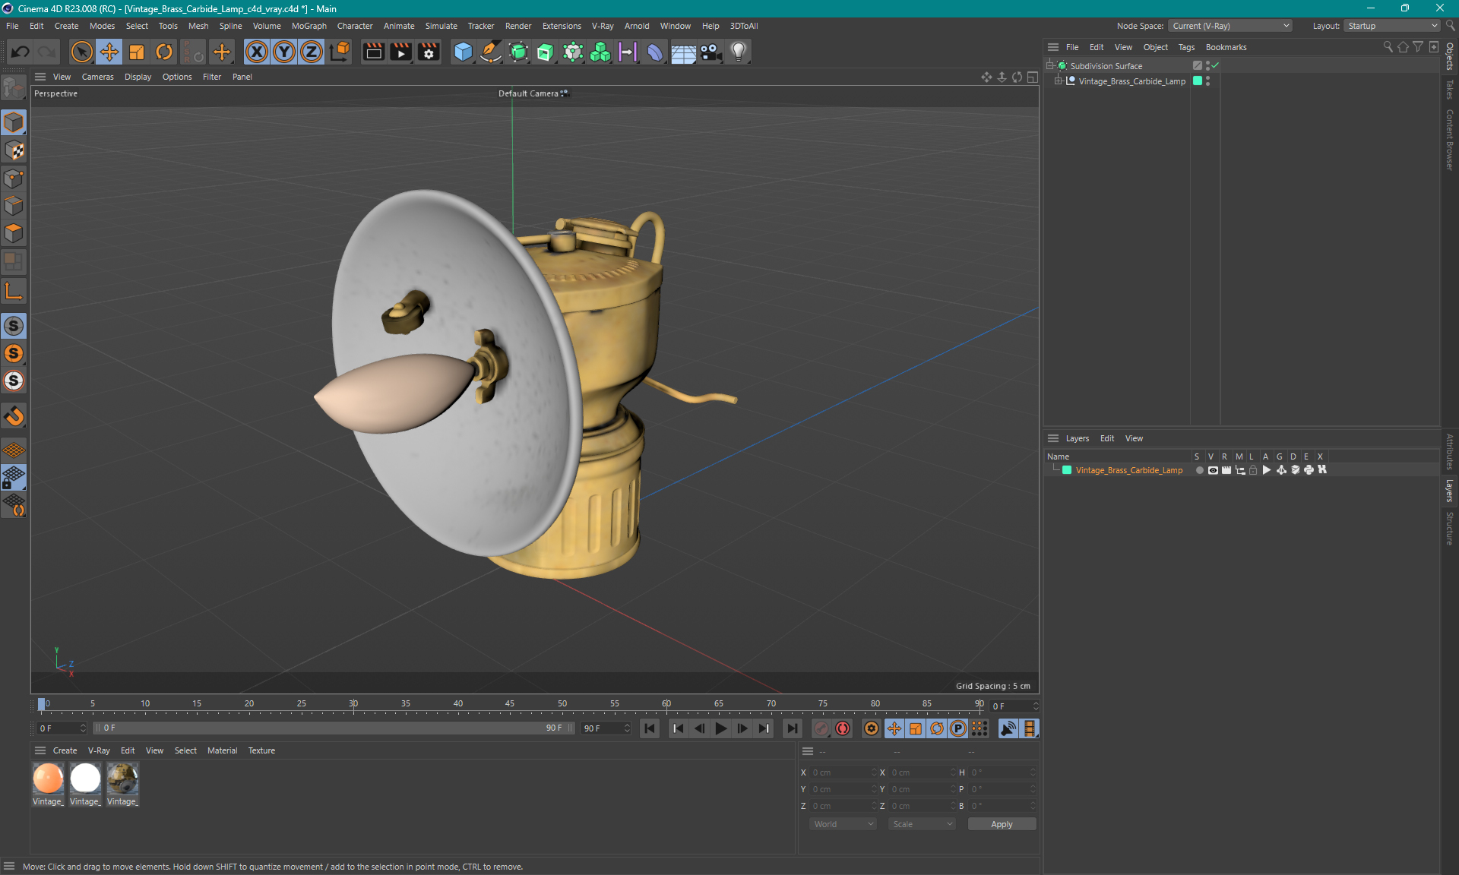Select white Vintage_ material swatch
Image resolution: width=1459 pixels, height=875 pixels.
85,779
